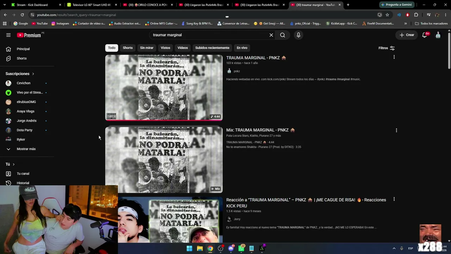Open Cevichon subscription channel

24,83
